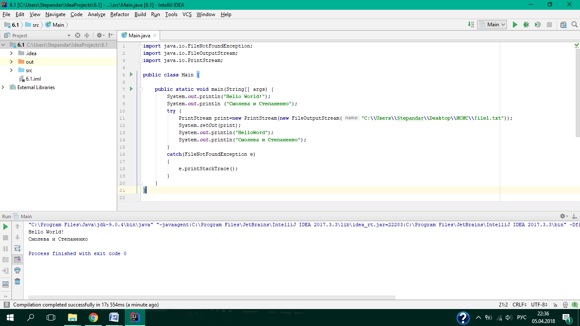The height and width of the screenshot is (326, 580).
Task: Click the Up the Stack Trace arrow
Action: [x=17, y=227]
